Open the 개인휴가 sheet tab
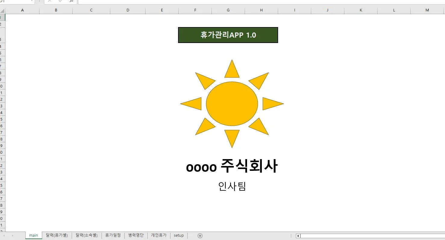The width and height of the screenshot is (445, 240). (158, 235)
